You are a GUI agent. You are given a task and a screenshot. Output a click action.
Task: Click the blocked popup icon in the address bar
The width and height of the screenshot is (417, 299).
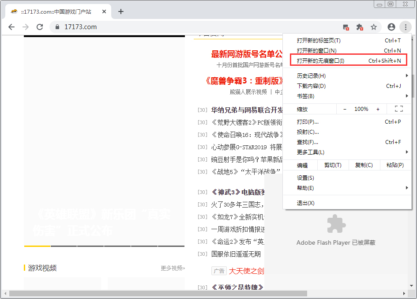pos(346,27)
